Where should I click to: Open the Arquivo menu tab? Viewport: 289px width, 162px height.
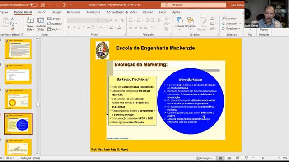[4, 12]
